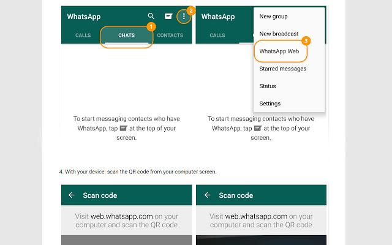
Task: Switch to CALLS tab in left screenshot
Action: pos(83,36)
